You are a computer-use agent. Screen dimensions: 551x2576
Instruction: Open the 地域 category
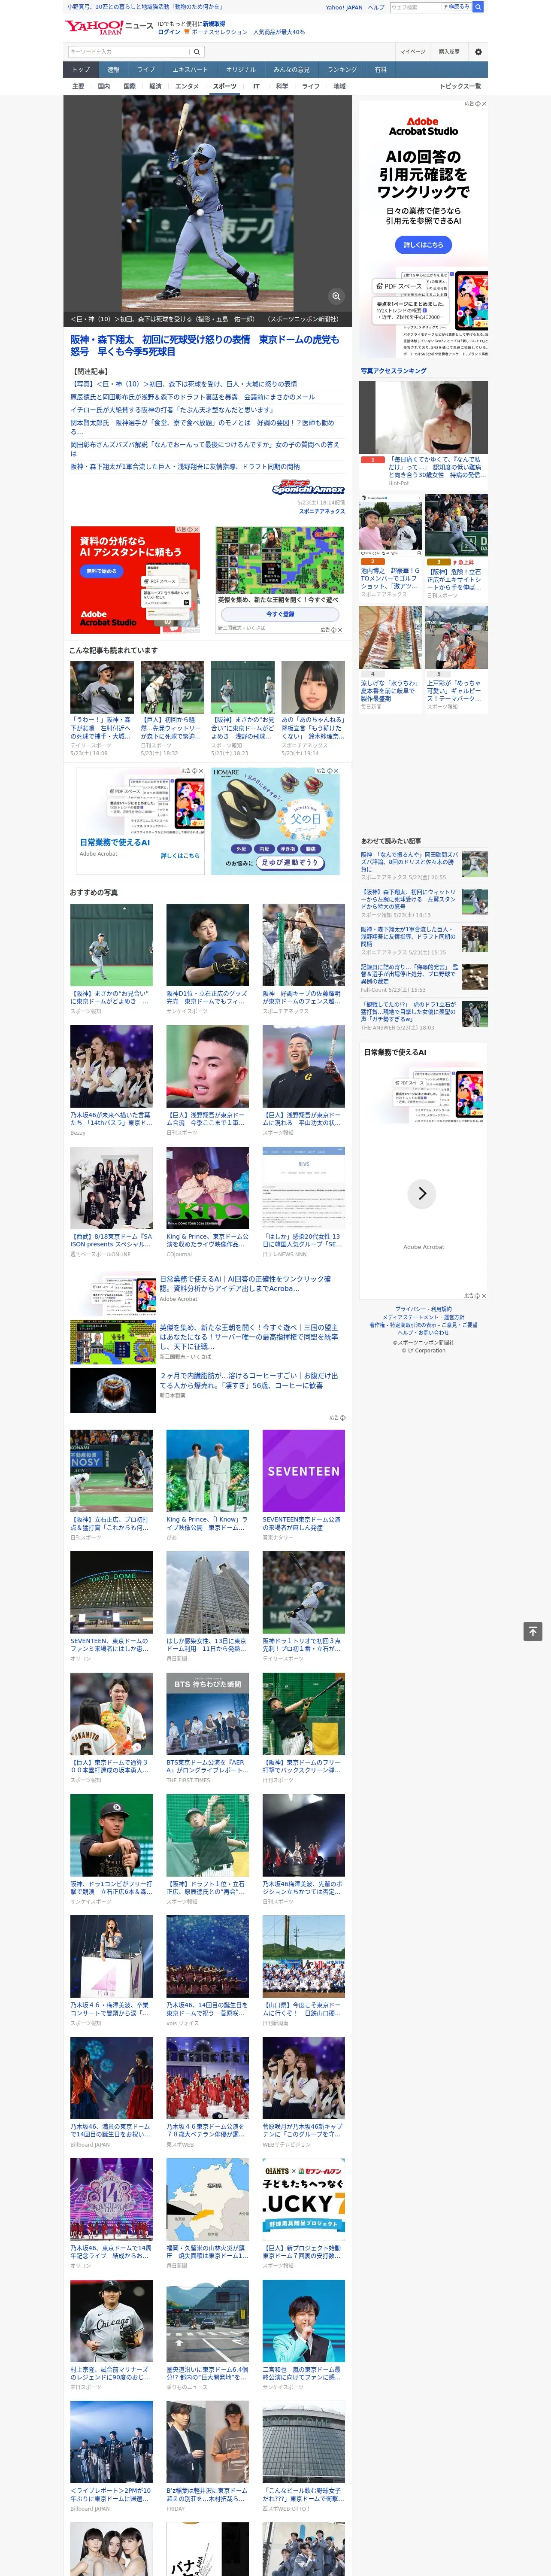[x=340, y=87]
